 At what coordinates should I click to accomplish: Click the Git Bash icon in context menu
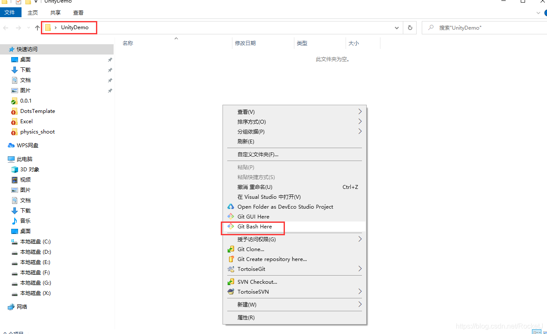(x=231, y=226)
